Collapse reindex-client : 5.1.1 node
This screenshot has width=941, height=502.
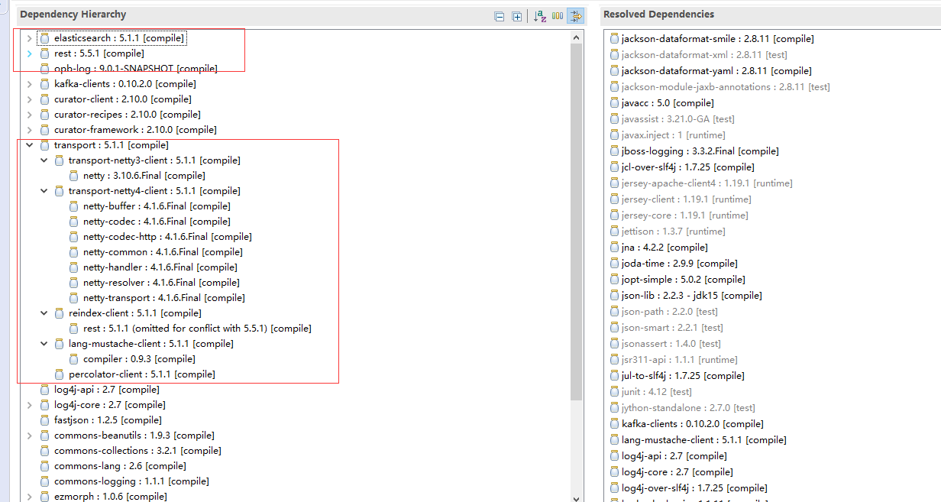(x=44, y=313)
